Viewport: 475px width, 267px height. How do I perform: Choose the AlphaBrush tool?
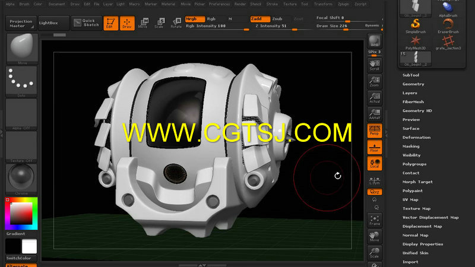tap(448, 9)
